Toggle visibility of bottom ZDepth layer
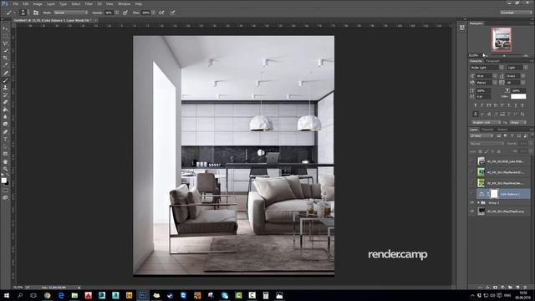The width and height of the screenshot is (535, 301). [472, 212]
